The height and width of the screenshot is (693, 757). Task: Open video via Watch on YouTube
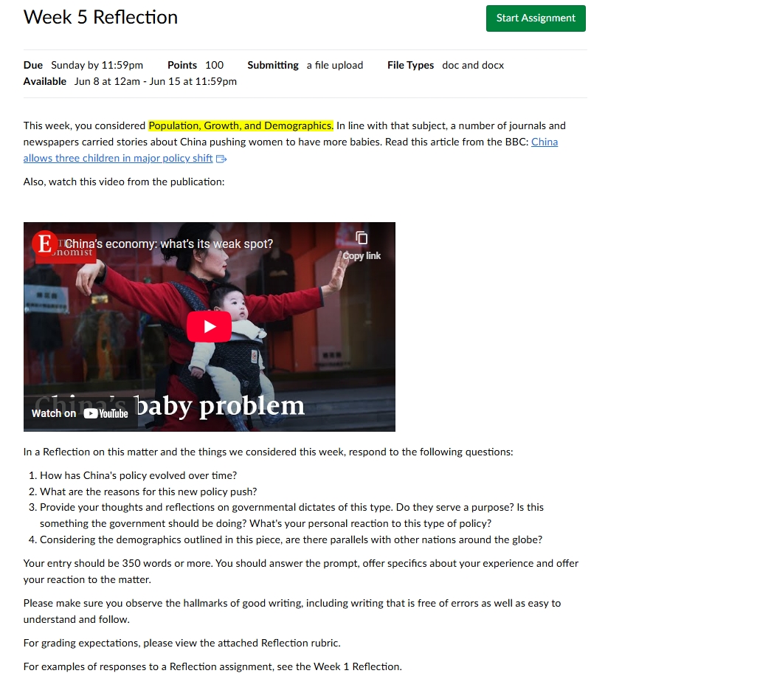pos(80,413)
